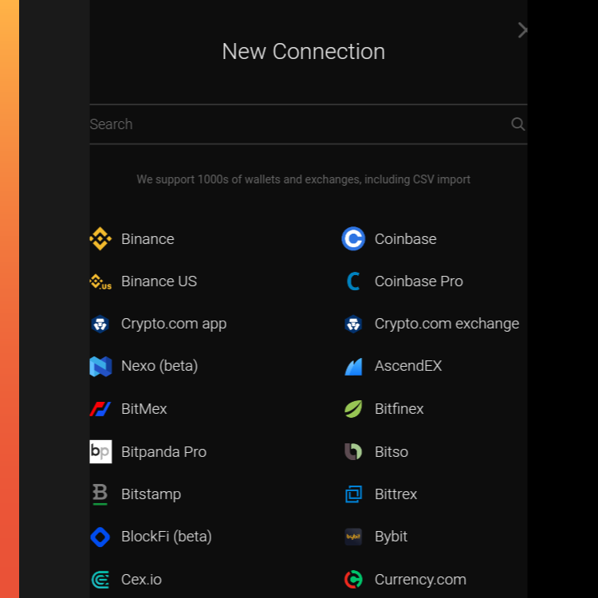The width and height of the screenshot is (598, 598).
Task: Click the Bybit logo icon
Action: click(353, 537)
